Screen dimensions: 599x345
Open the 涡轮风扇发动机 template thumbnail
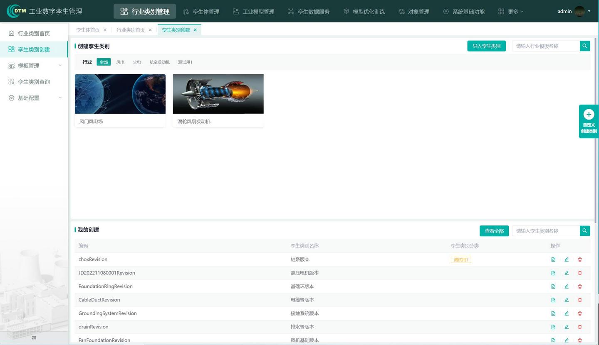pyautogui.click(x=218, y=94)
